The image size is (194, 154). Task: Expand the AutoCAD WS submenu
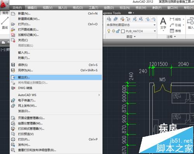56,95
